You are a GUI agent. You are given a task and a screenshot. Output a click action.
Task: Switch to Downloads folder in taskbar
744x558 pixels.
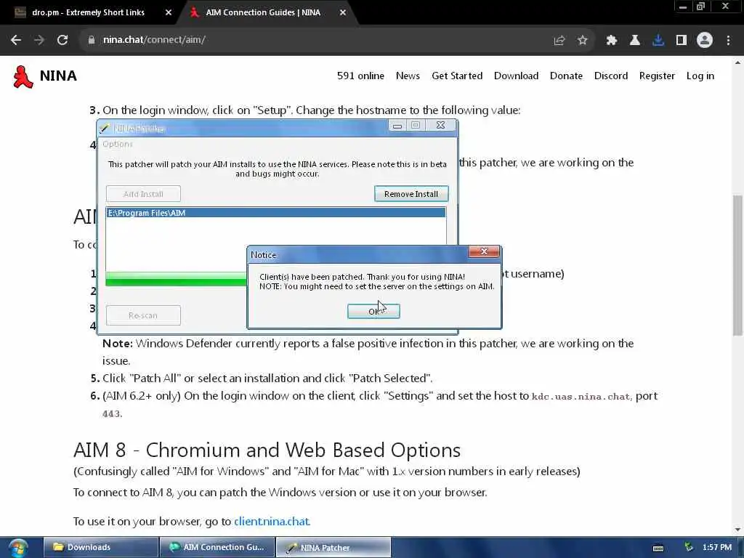pyautogui.click(x=101, y=547)
